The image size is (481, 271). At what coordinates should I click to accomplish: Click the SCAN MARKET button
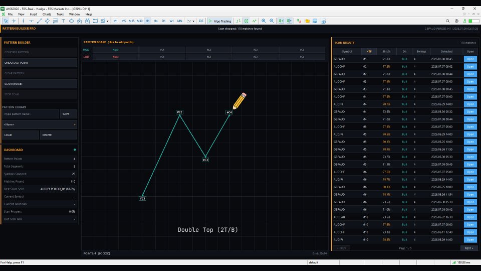[x=39, y=84]
